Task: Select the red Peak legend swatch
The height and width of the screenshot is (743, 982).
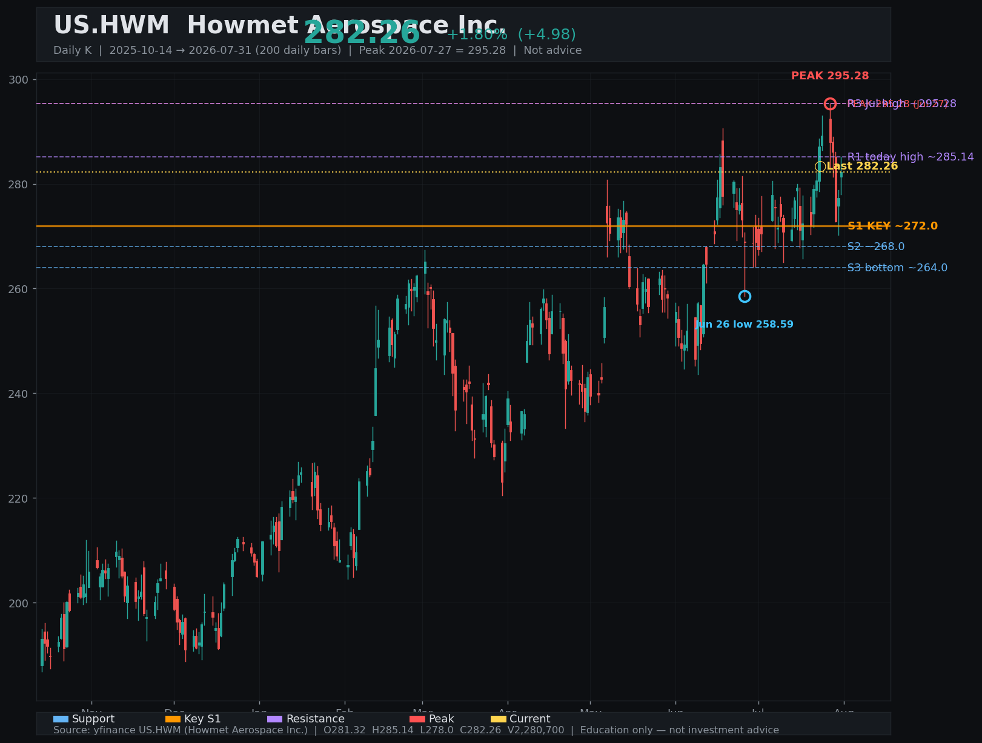Action: coord(417,719)
